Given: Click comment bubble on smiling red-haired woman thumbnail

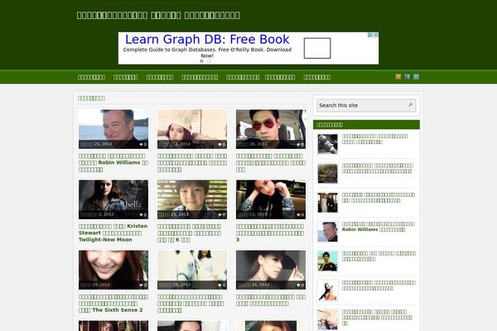Looking at the screenshot, I should point(143,285).
